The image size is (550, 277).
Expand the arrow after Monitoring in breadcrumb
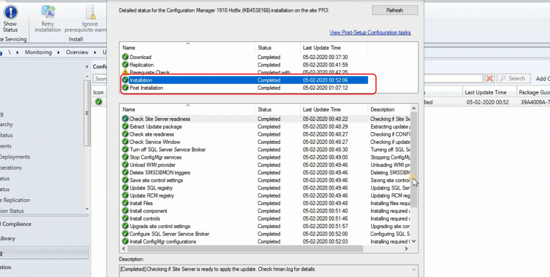(x=59, y=52)
